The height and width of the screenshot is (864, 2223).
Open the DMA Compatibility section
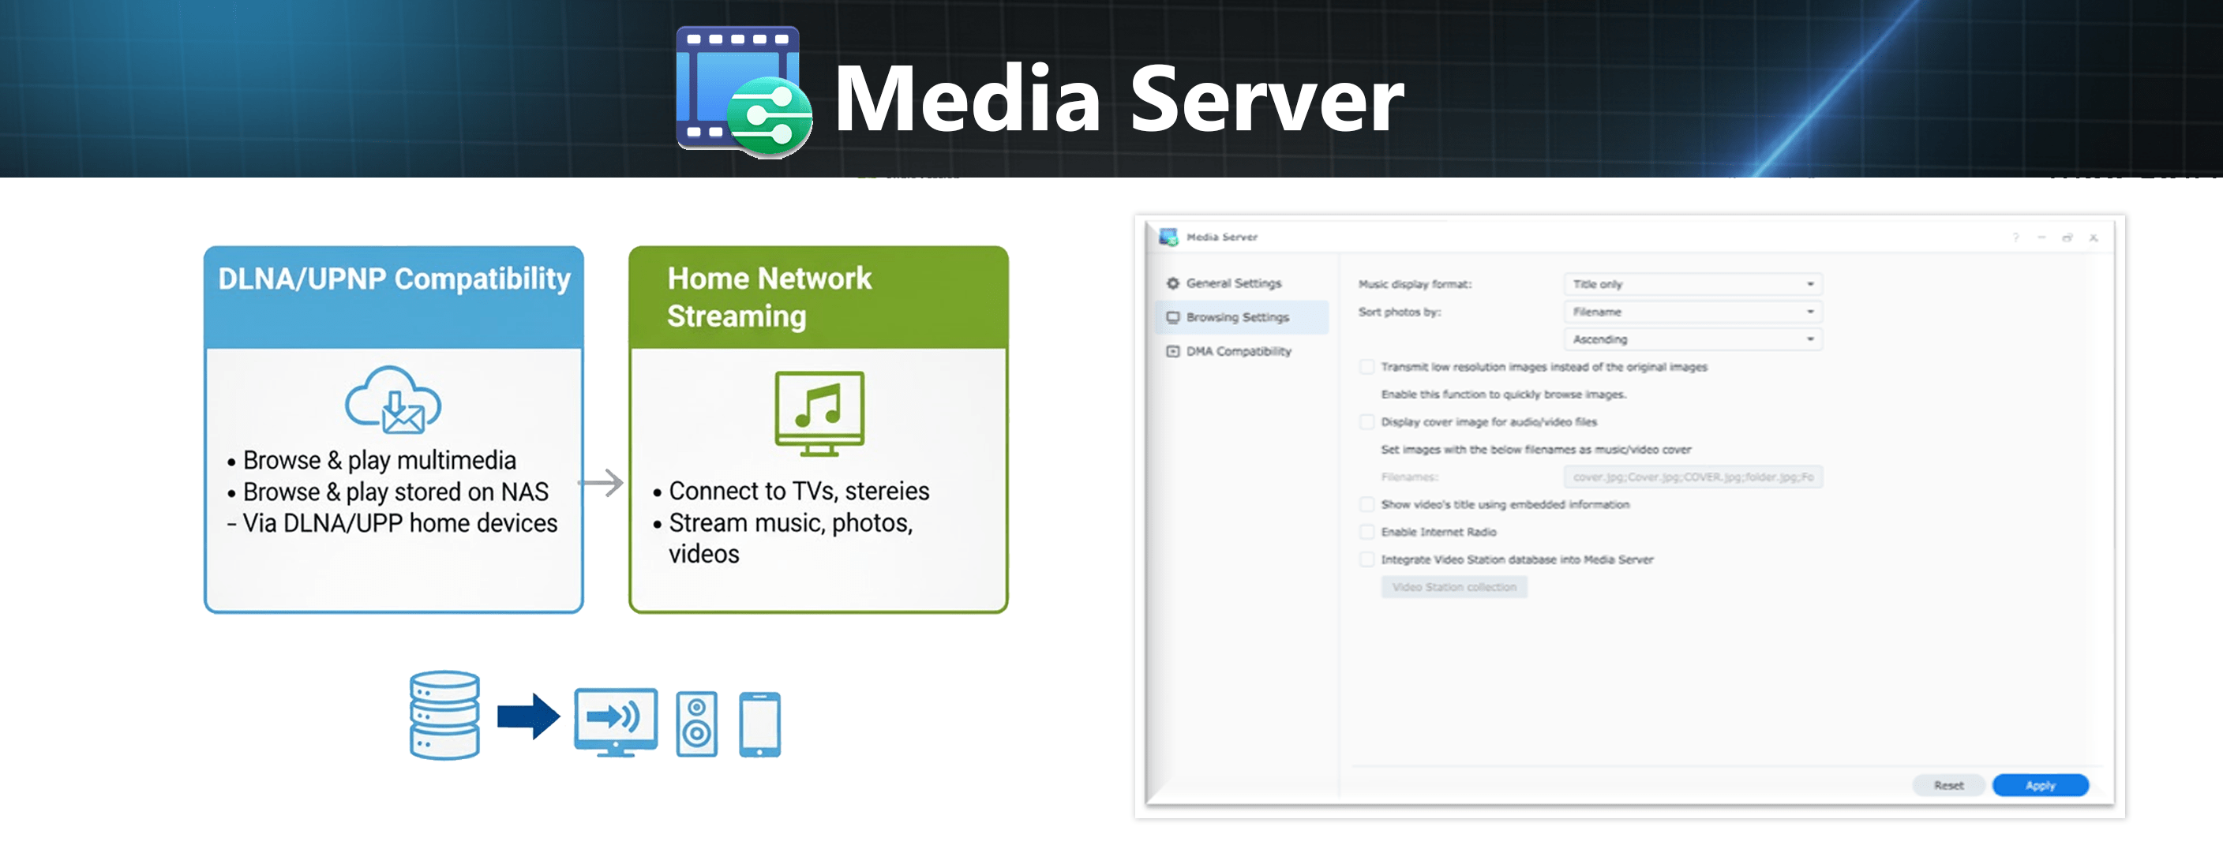pos(1238,351)
